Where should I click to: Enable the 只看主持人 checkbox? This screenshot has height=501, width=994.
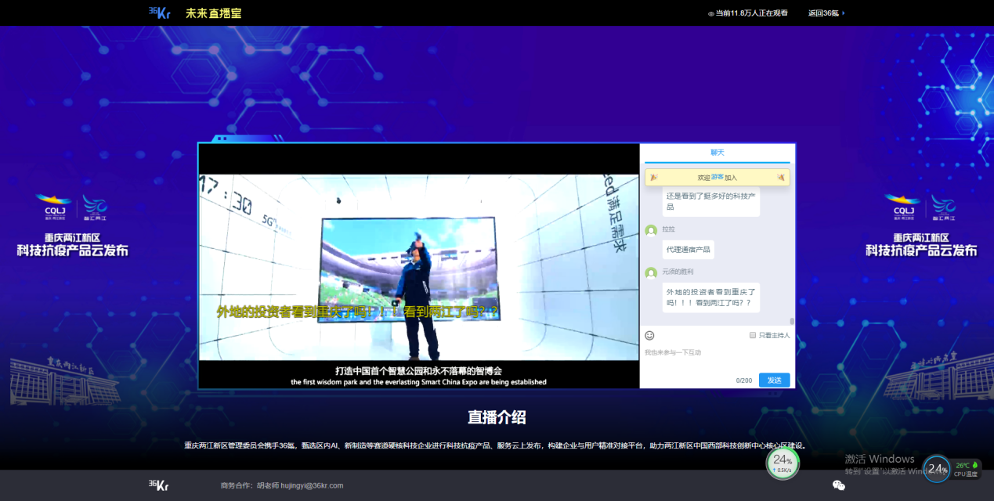point(753,335)
